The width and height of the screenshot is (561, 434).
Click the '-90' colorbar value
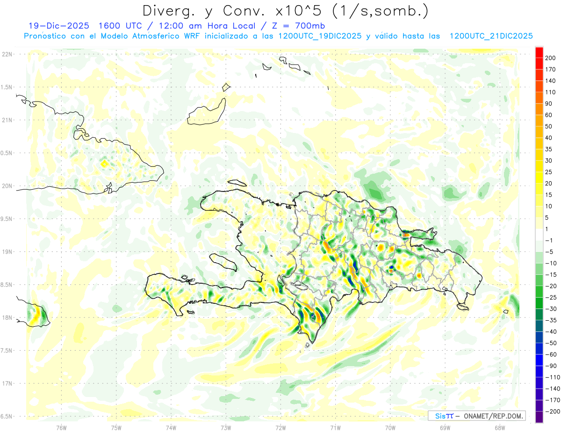tap(551, 366)
